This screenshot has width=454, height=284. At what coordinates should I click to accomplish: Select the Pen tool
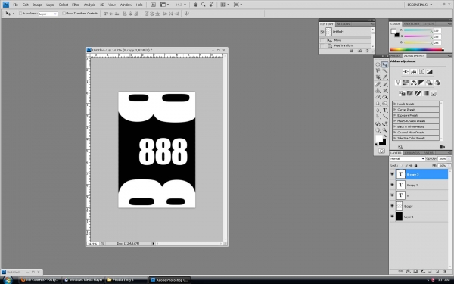(378, 110)
